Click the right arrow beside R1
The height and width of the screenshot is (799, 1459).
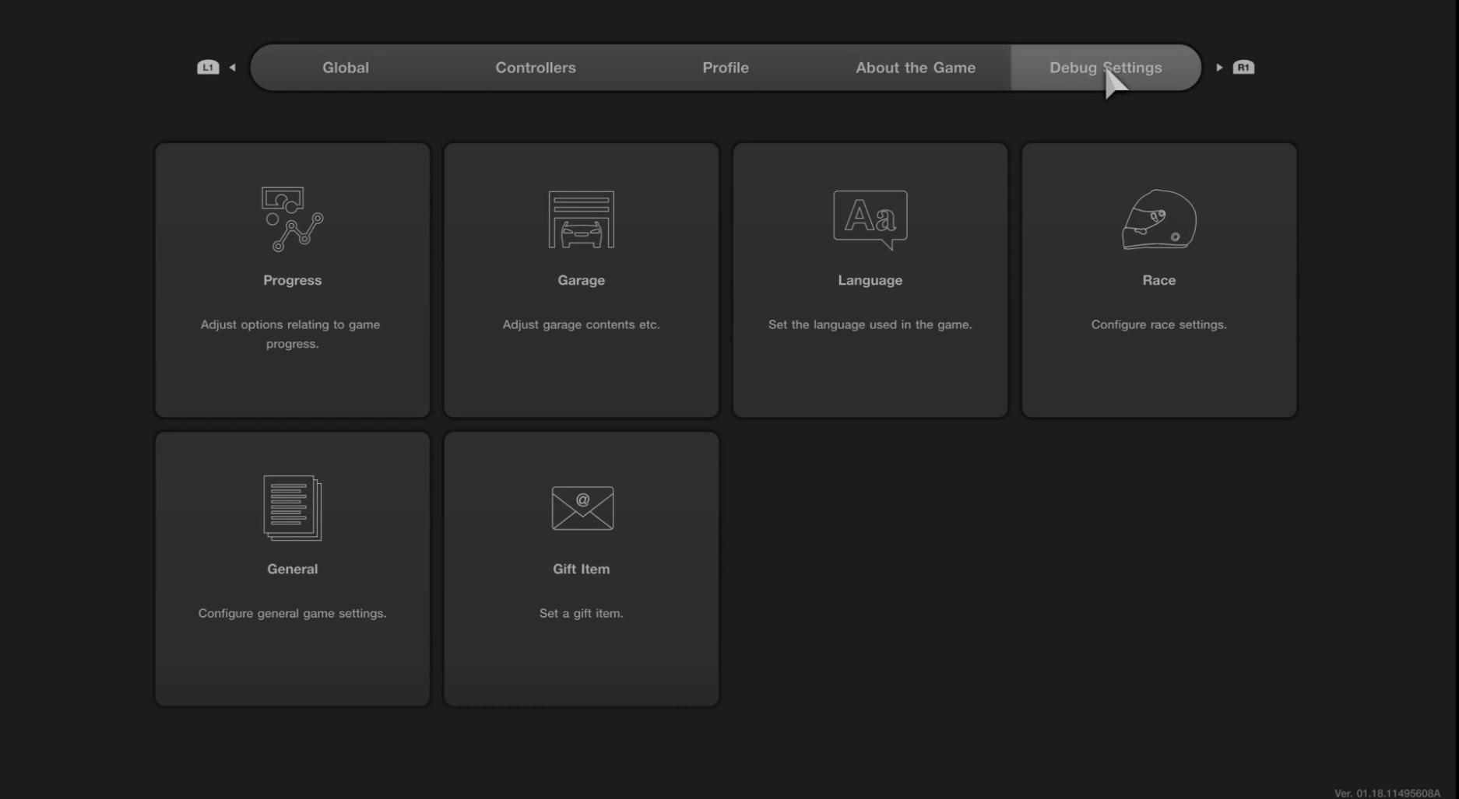point(1219,68)
